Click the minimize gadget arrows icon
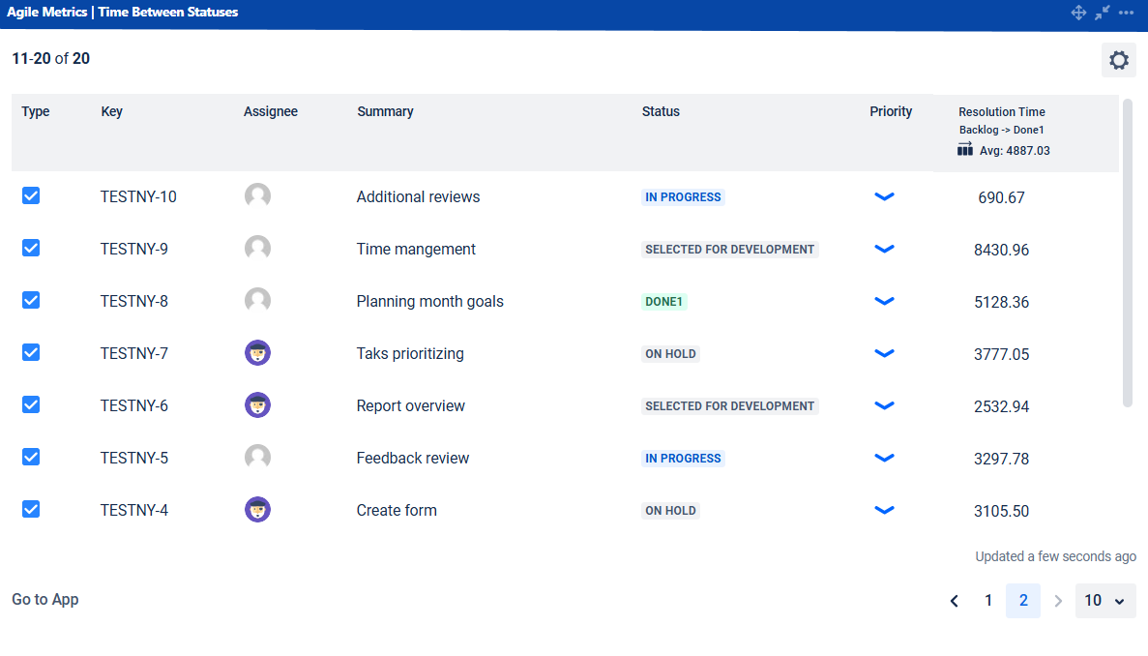This screenshot has height=656, width=1148. pyautogui.click(x=1103, y=13)
